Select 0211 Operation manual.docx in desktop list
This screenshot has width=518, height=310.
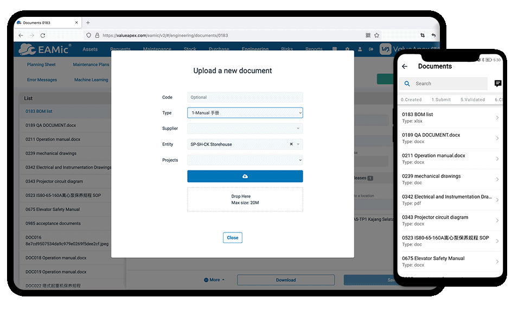pos(66,140)
